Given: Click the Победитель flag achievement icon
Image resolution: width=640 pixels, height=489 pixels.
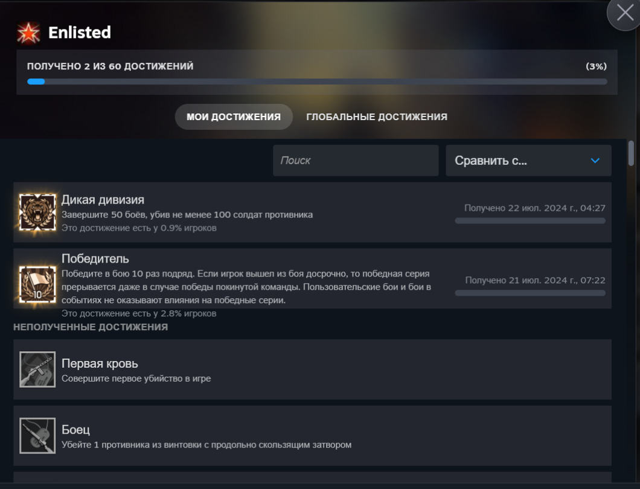Looking at the screenshot, I should [37, 284].
